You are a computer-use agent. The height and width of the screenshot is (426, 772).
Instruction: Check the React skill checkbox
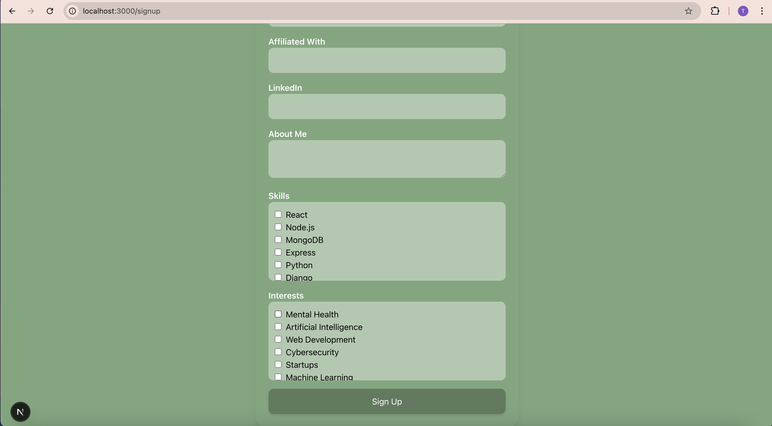[278, 215]
